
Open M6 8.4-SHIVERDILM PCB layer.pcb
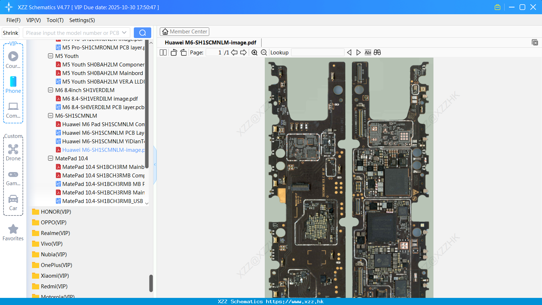[100, 107]
